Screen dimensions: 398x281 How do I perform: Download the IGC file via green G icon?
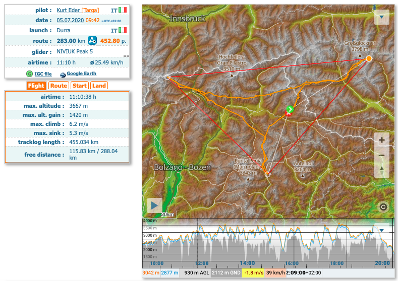(29, 74)
